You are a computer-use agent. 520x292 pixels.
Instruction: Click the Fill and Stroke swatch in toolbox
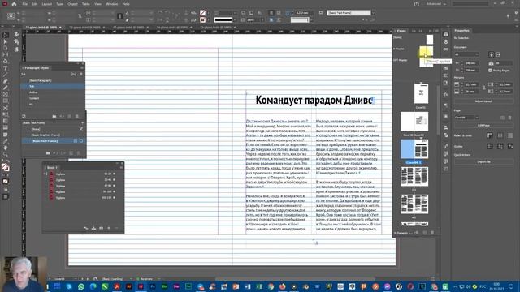tap(5, 167)
